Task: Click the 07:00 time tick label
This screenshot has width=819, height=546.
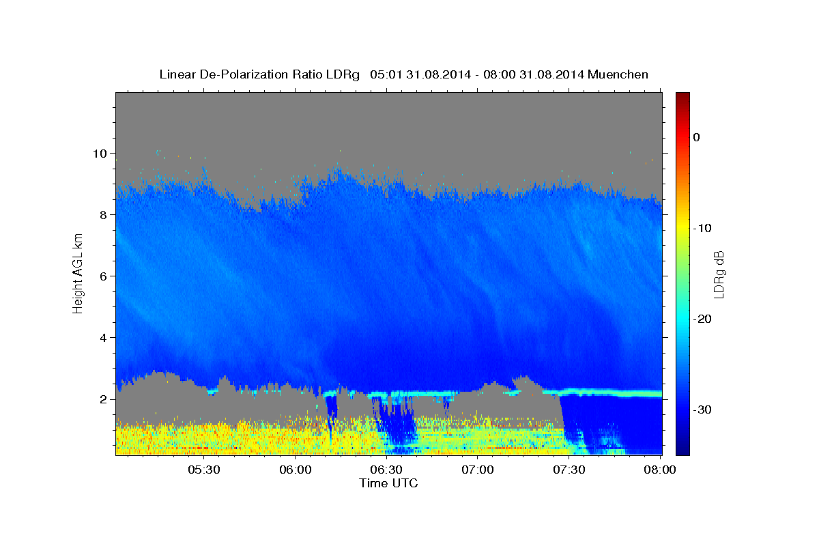Action: 478,470
